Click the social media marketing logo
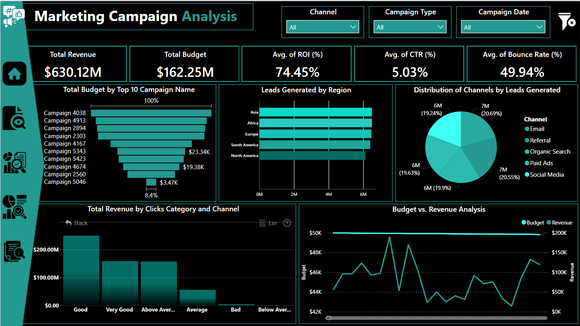 [x=14, y=17]
